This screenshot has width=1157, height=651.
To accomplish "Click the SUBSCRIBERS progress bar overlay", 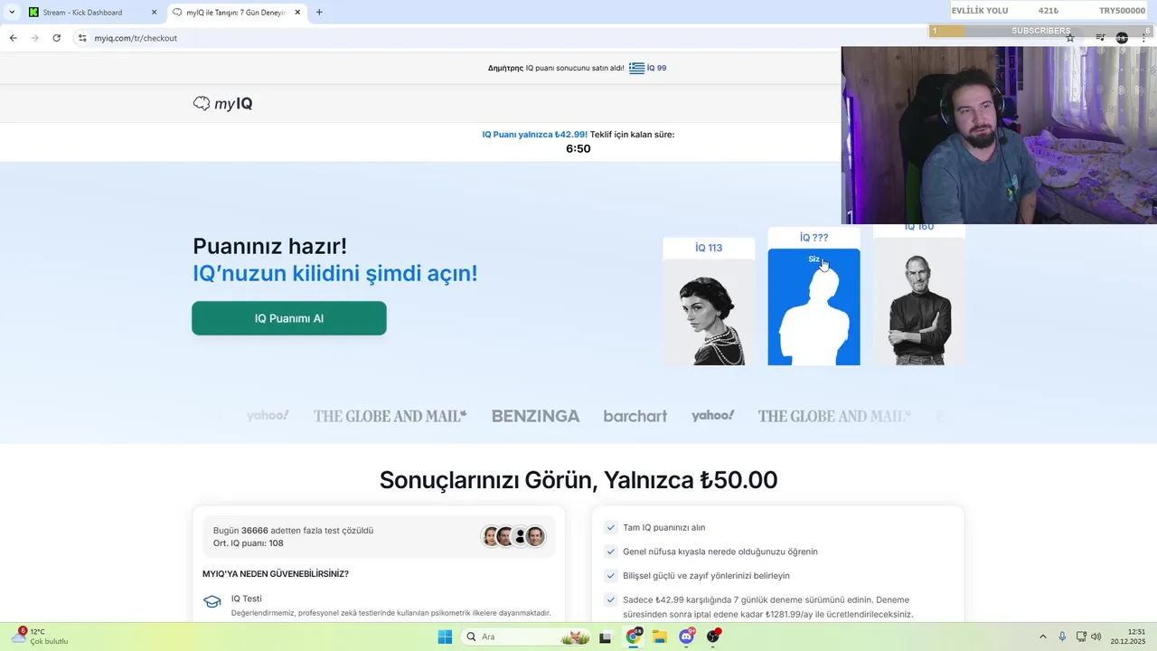I will (1041, 31).
